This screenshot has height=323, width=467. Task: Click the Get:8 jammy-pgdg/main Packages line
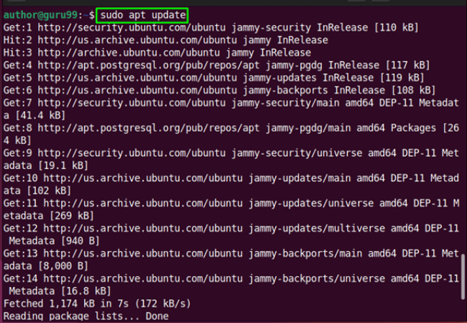pos(231,128)
